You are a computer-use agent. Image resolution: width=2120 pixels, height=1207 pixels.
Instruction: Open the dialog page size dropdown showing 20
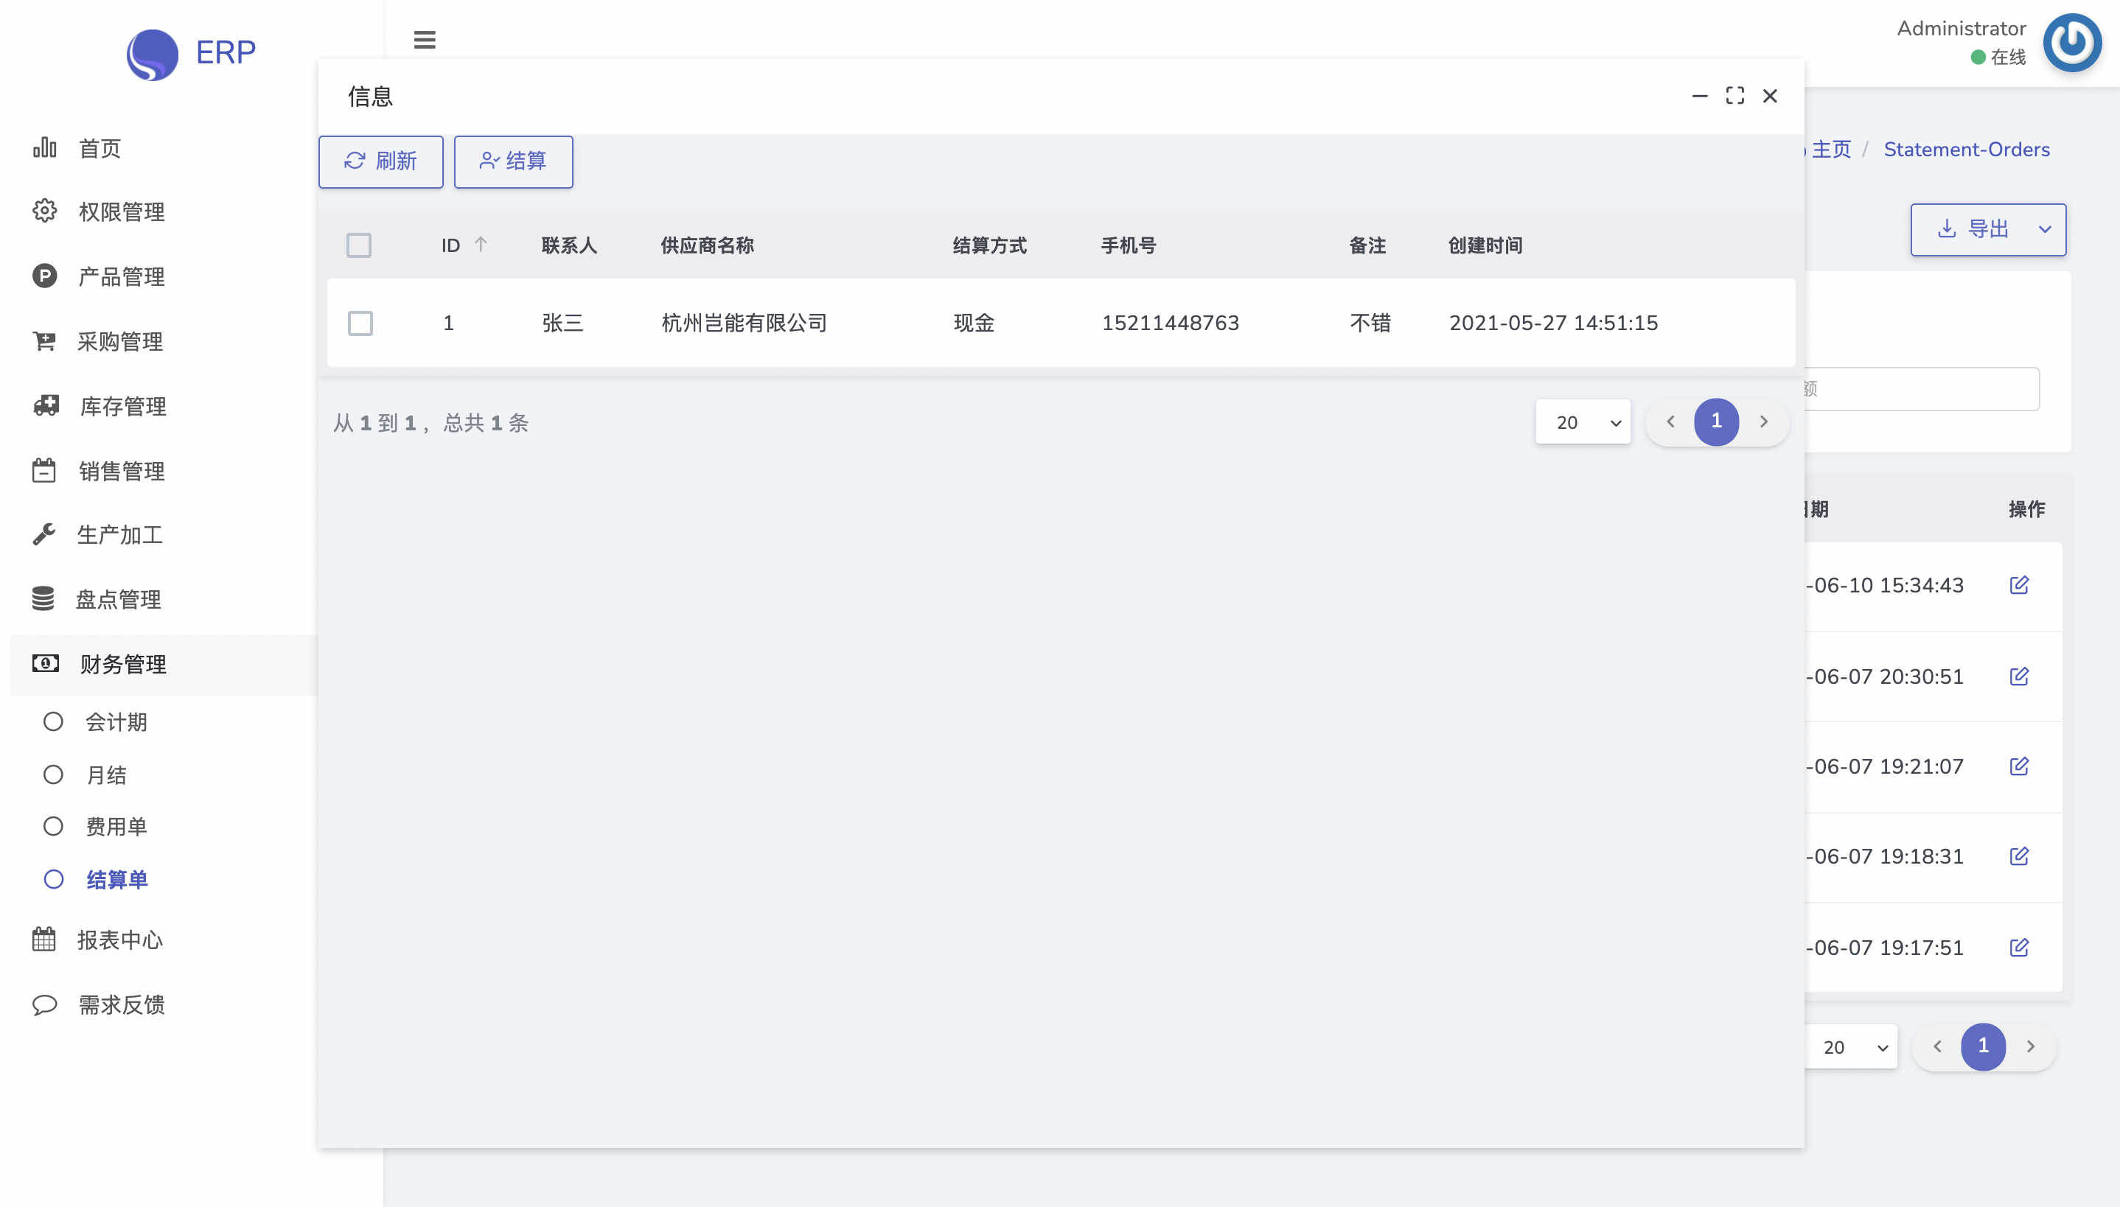pos(1582,423)
